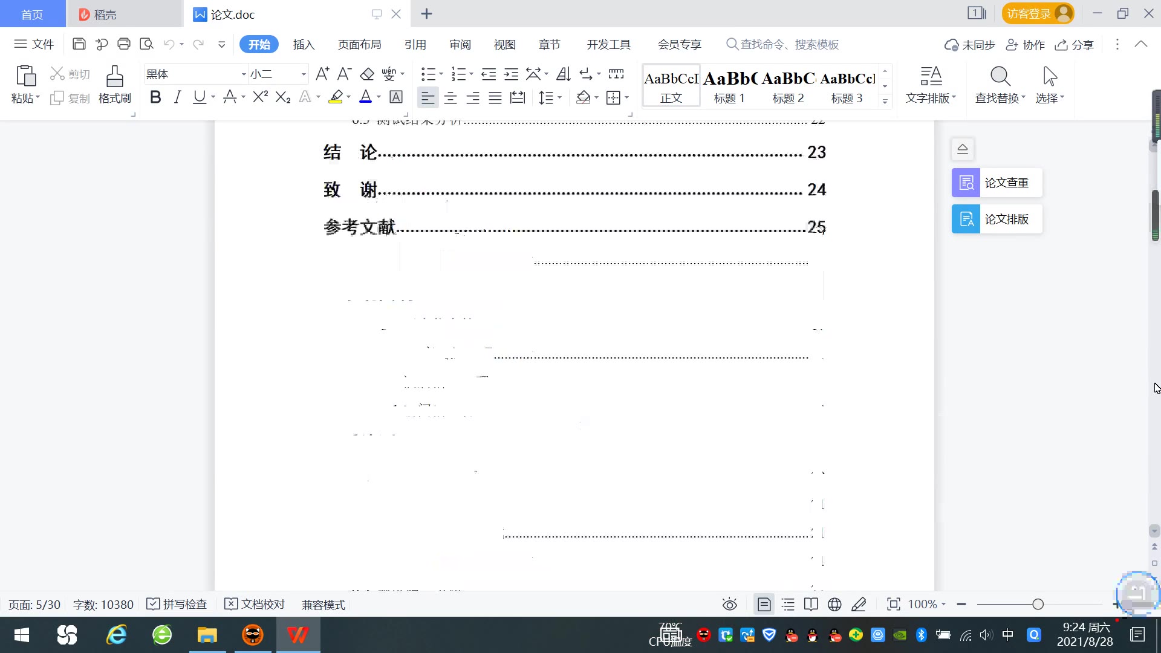Apply subscript formatting
This screenshot has width=1161, height=653.
[x=283, y=97]
